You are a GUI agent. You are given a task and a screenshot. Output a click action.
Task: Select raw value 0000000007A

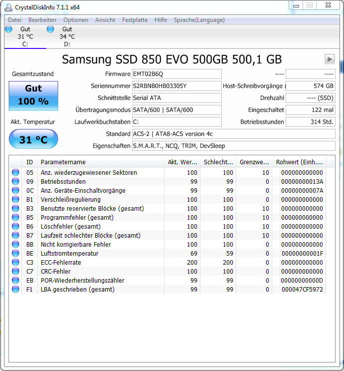302,190
